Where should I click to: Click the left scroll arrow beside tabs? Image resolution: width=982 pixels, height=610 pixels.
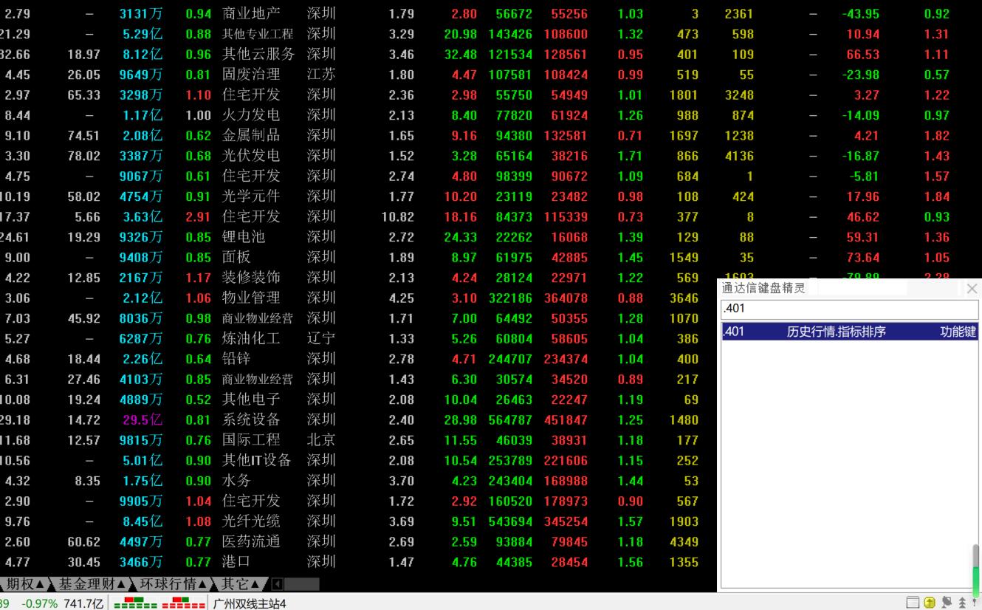coord(277,583)
